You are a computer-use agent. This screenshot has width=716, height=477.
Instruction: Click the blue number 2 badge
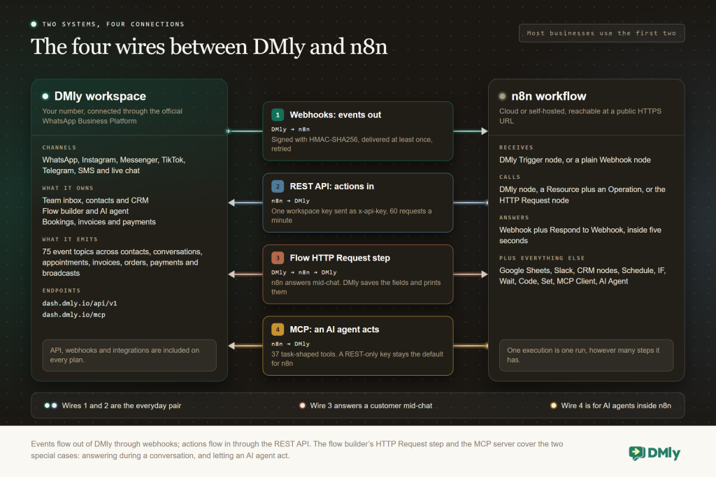pos(278,186)
